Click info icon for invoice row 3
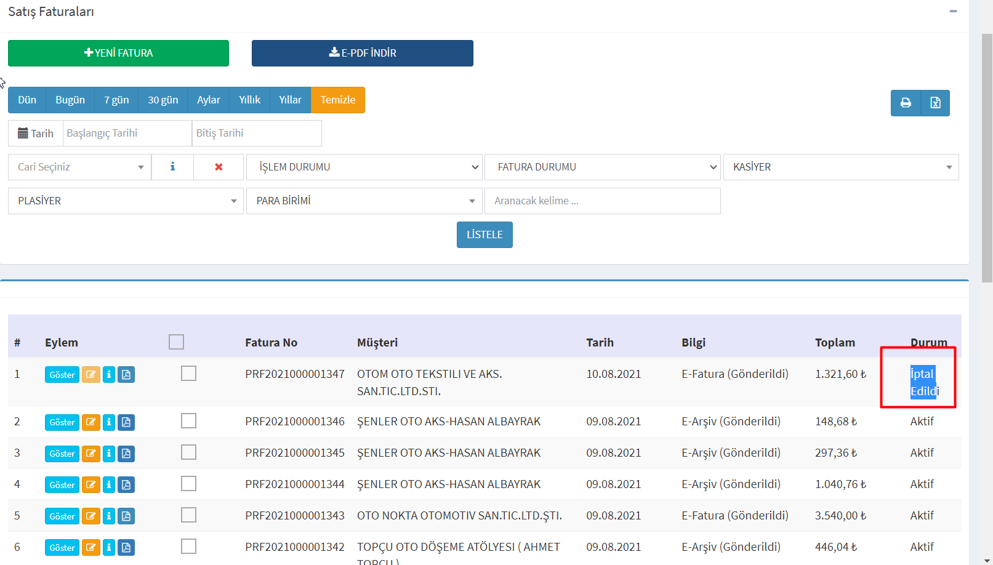Viewport: 993px width, 565px height. (x=109, y=454)
